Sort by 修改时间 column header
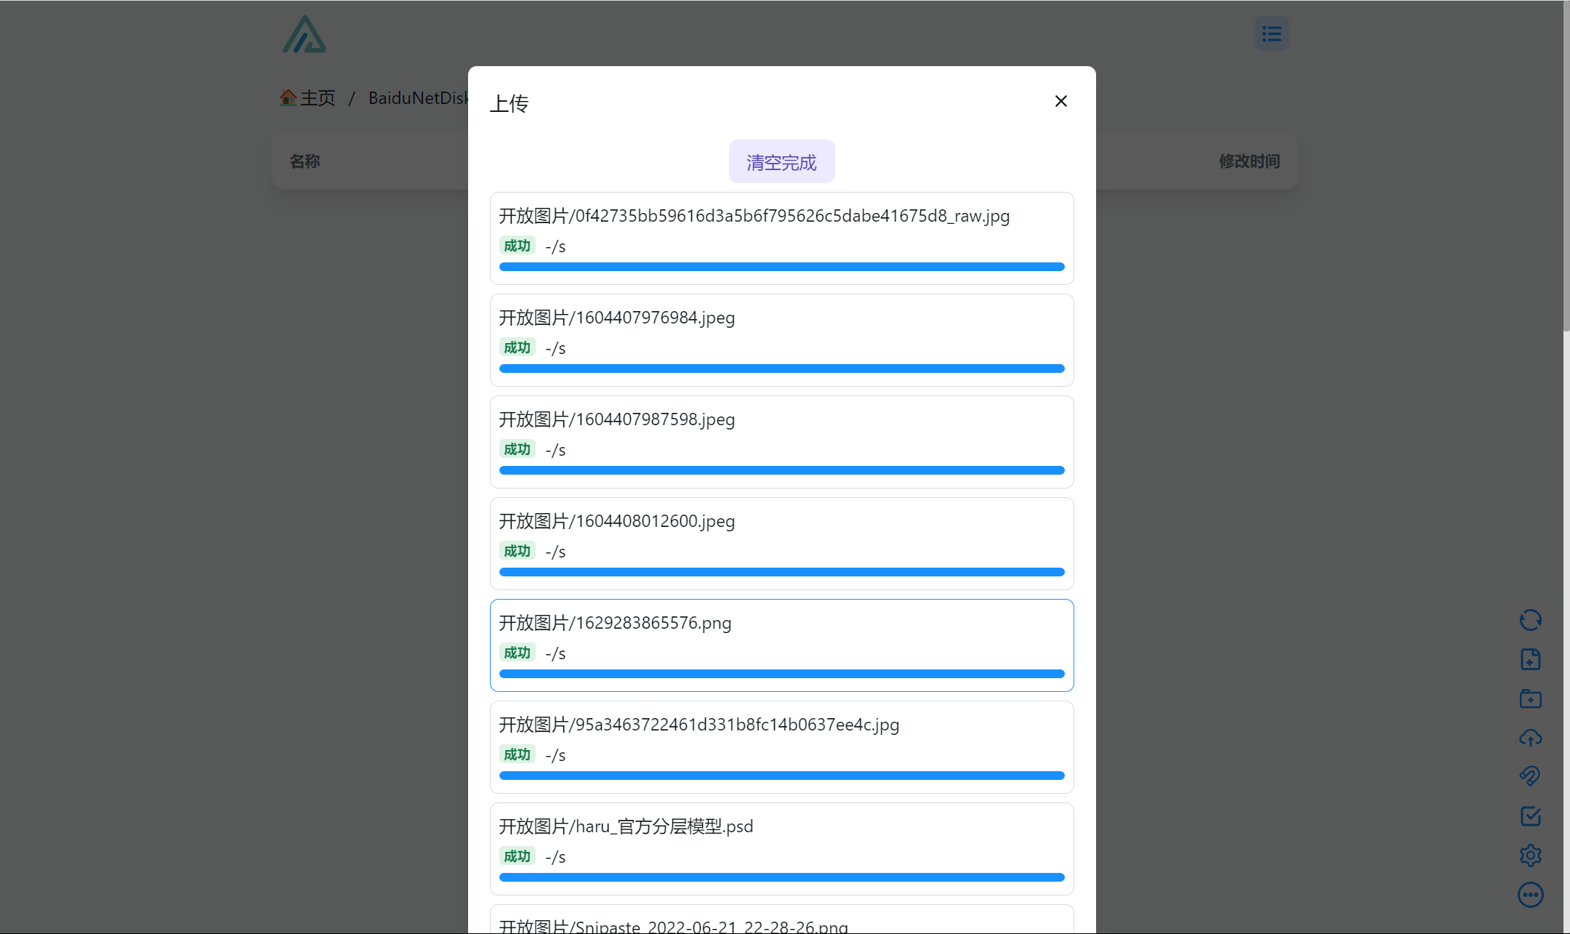 click(x=1249, y=161)
